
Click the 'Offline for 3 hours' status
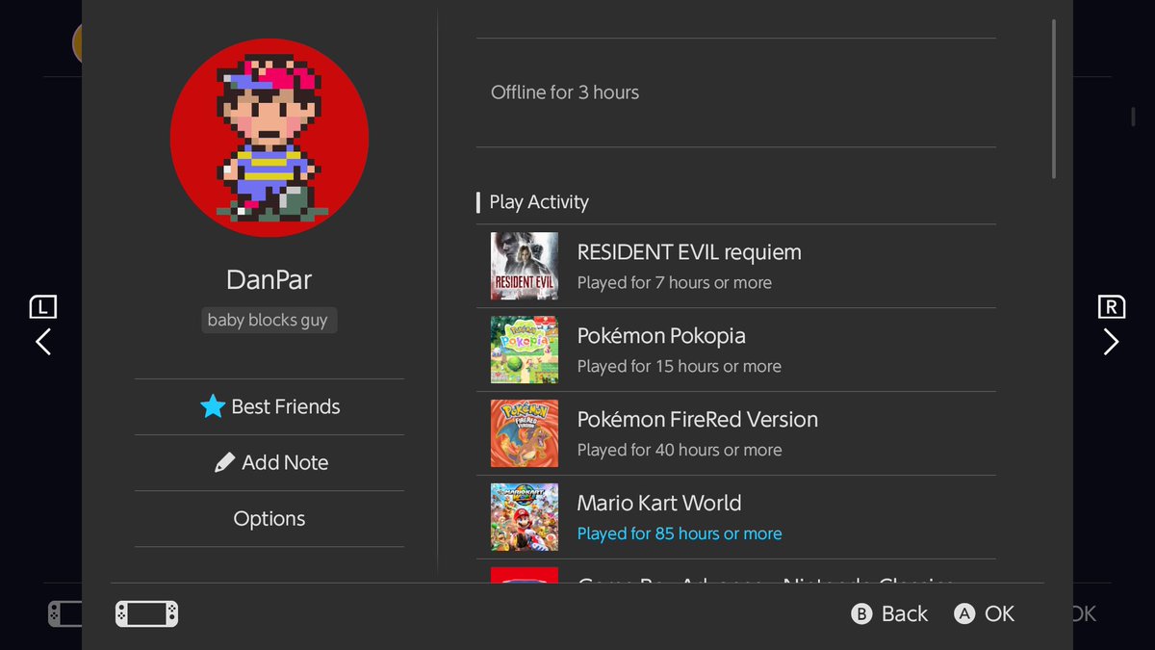[565, 92]
